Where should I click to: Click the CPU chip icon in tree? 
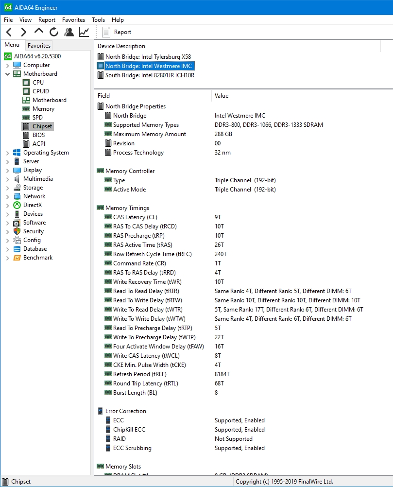point(26,83)
